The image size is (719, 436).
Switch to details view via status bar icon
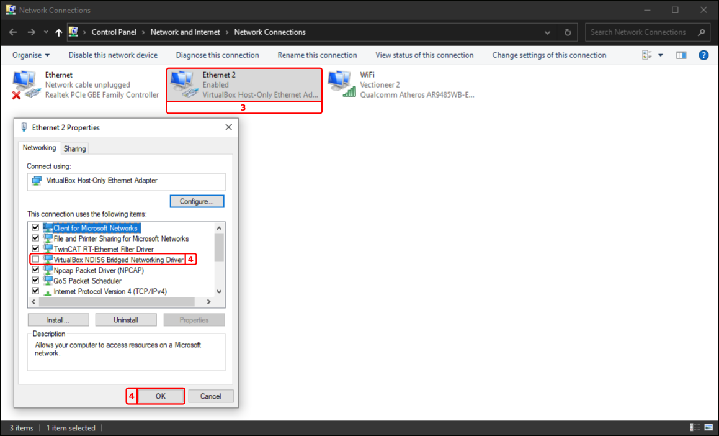click(x=695, y=427)
